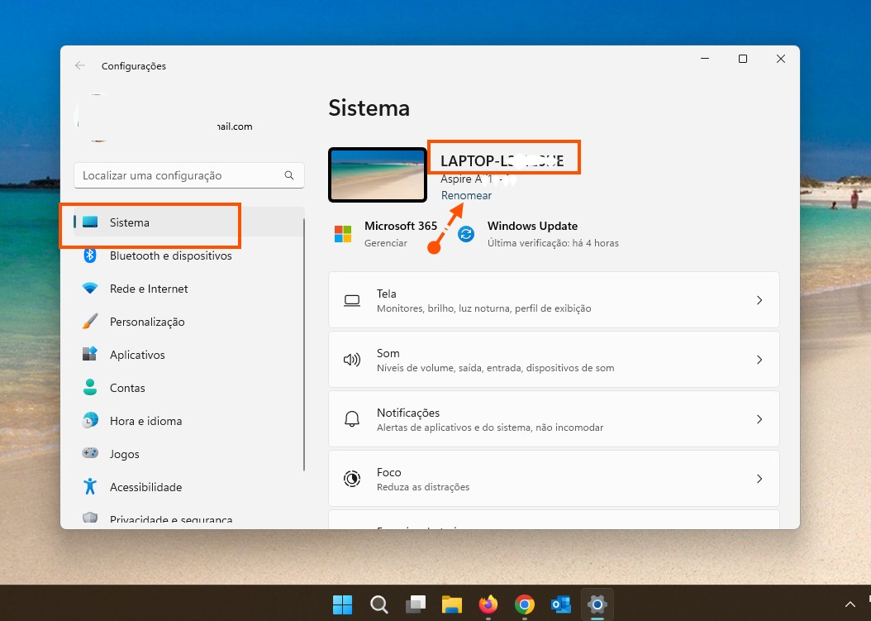The image size is (871, 621).
Task: Select Hora e idioma in sidebar
Action: point(189,421)
